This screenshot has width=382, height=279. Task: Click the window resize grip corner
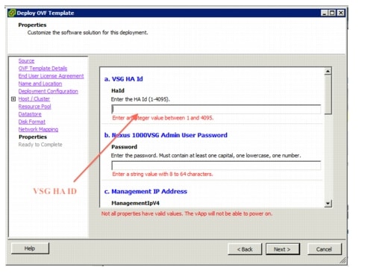click(x=342, y=260)
